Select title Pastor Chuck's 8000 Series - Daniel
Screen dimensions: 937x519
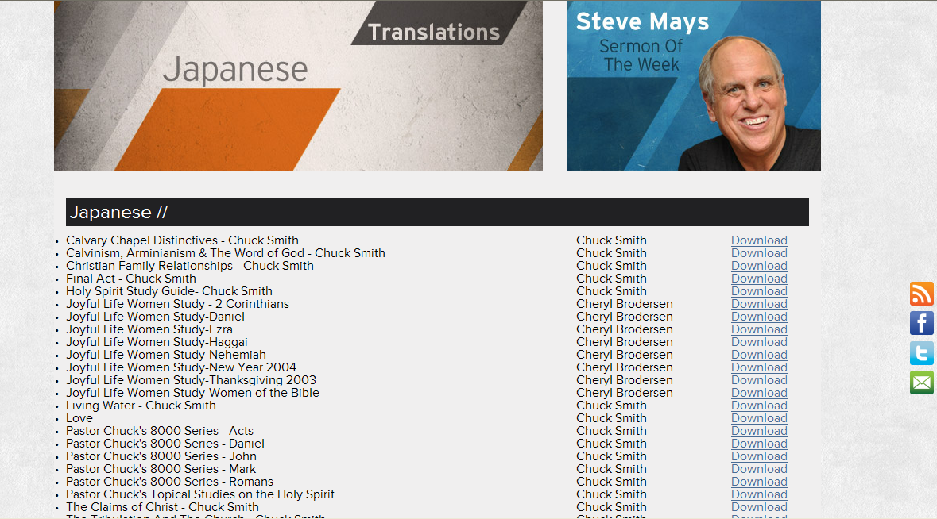165,444
